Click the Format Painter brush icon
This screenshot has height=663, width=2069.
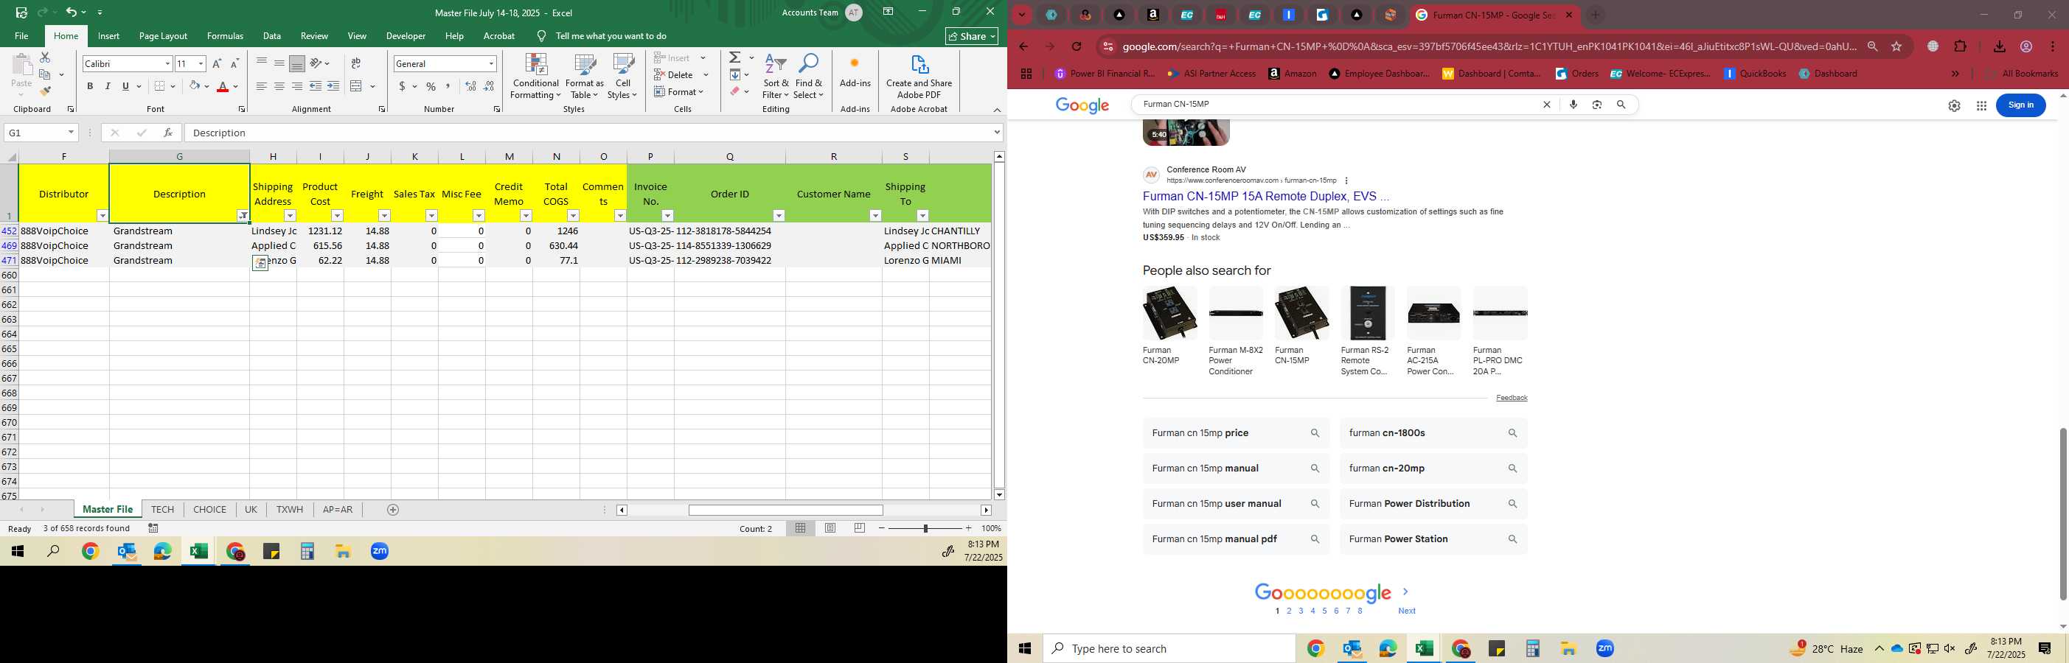pos(45,91)
